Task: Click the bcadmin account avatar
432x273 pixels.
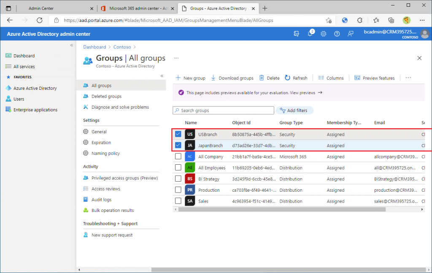Action: point(425,34)
